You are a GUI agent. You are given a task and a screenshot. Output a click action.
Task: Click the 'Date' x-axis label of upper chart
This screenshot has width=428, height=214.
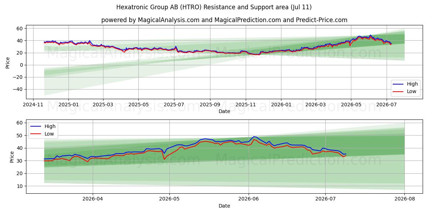(224, 111)
